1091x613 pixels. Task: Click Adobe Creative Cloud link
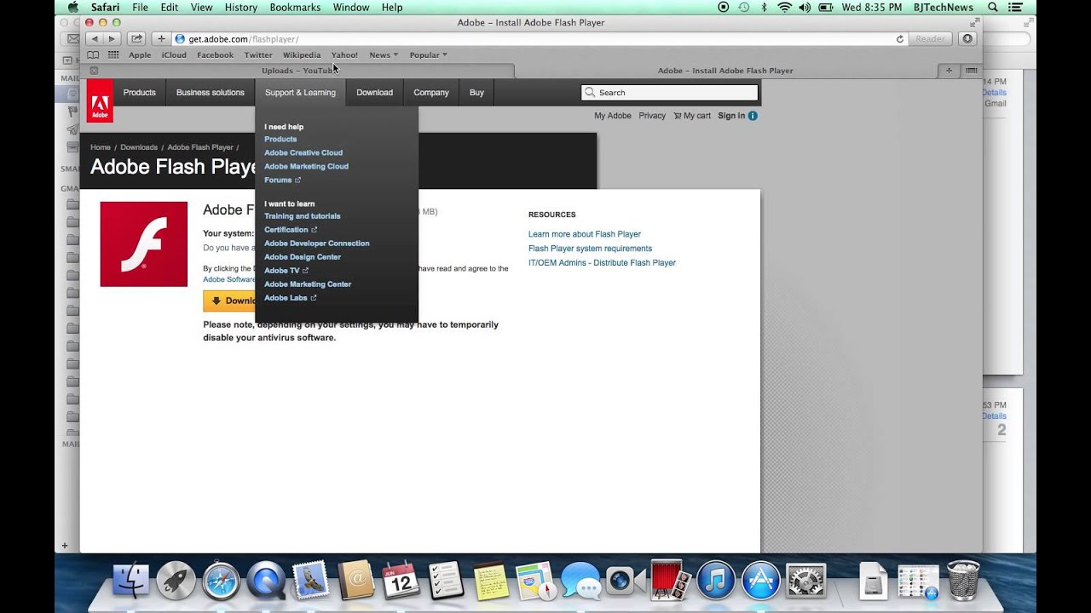point(303,152)
